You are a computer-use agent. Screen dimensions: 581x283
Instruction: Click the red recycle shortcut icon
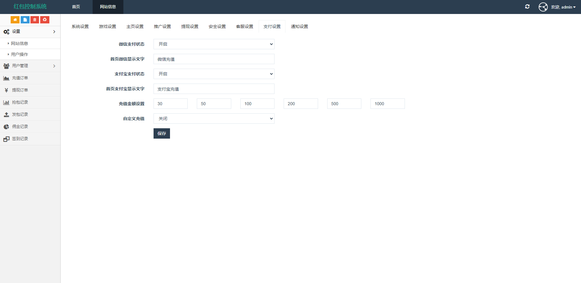(x=45, y=20)
